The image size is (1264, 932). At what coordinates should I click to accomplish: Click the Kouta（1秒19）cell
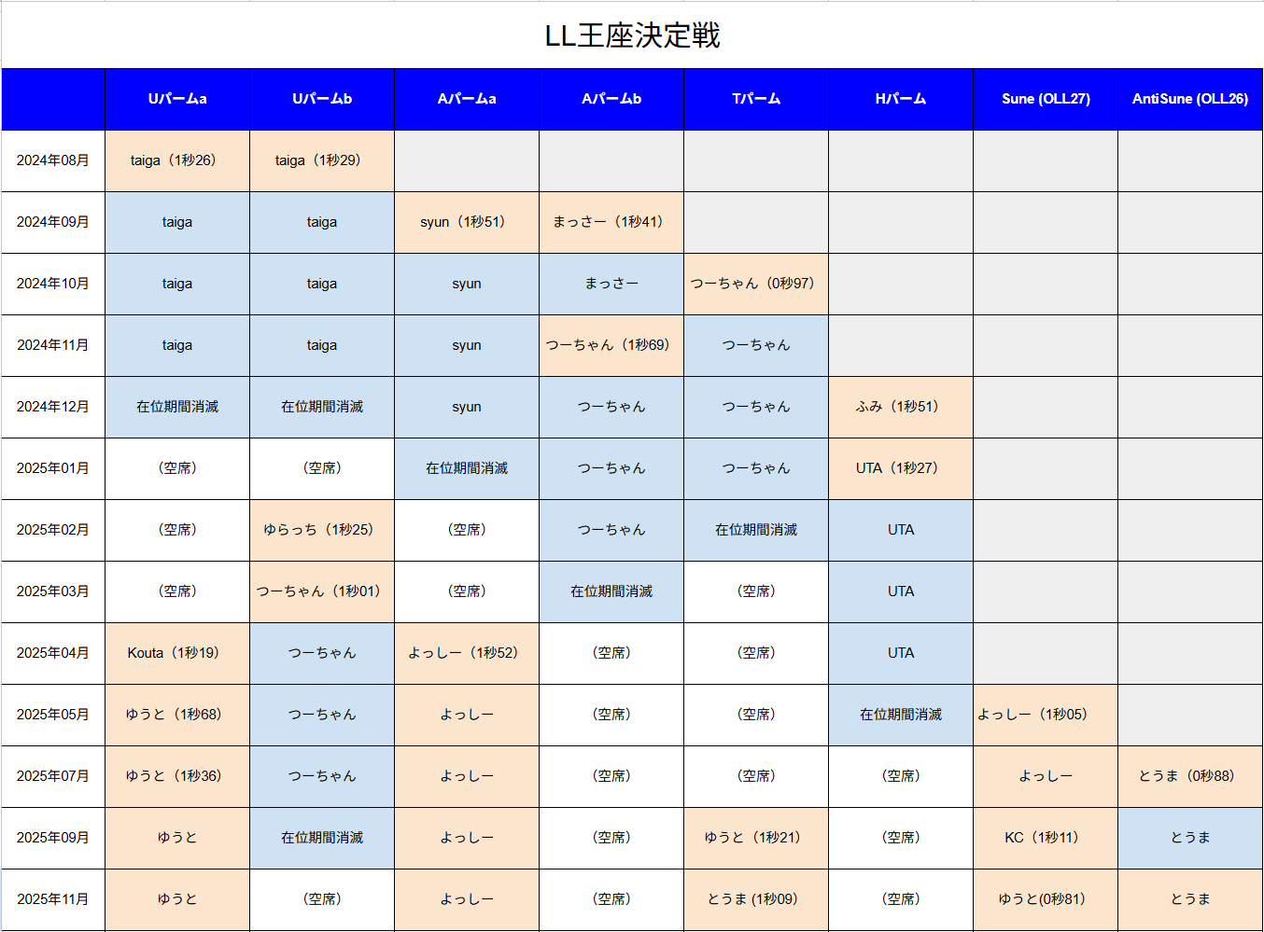coord(177,653)
